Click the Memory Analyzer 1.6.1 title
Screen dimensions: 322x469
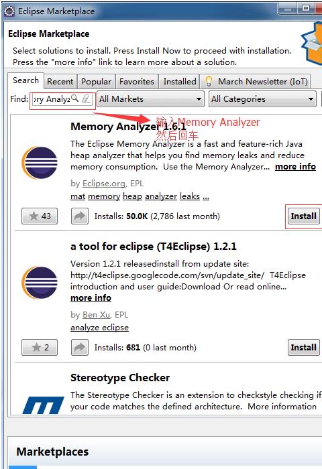(x=128, y=126)
